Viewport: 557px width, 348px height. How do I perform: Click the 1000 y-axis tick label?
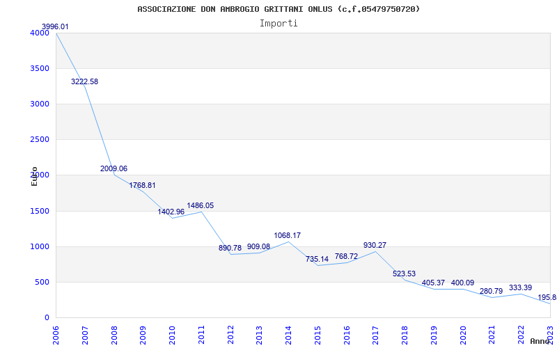pyautogui.click(x=39, y=247)
